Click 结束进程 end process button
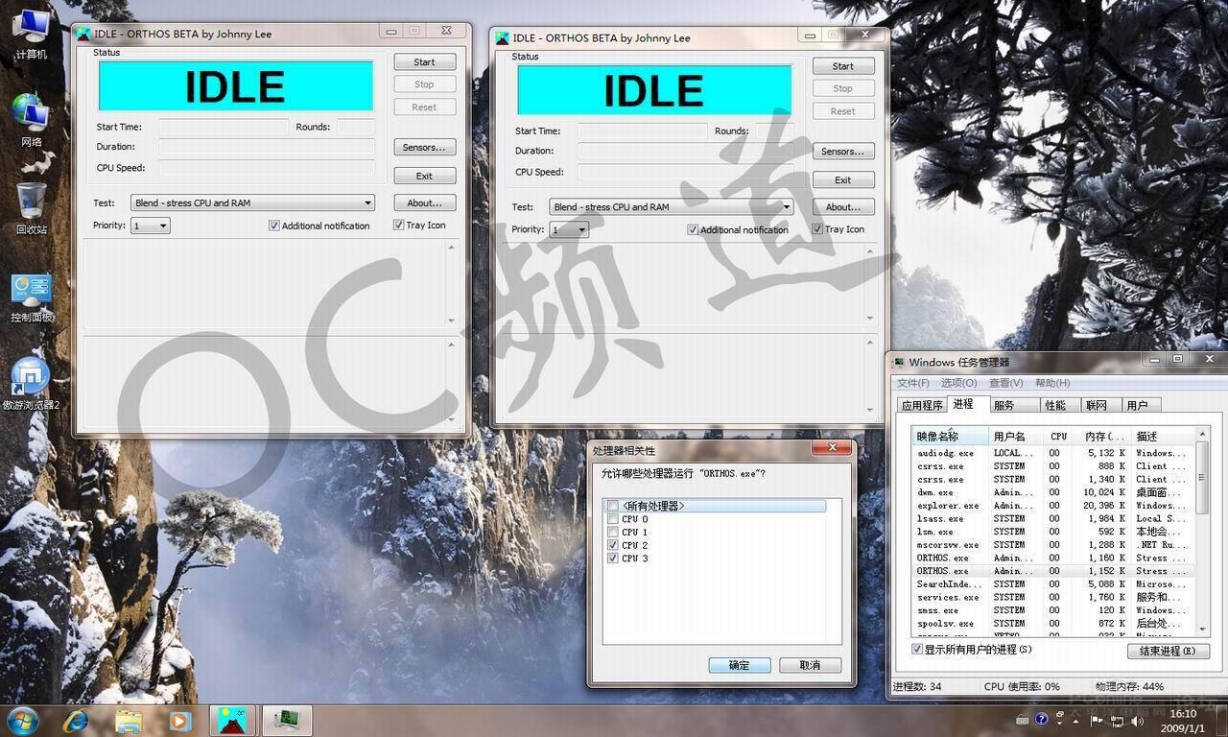Viewport: 1228px width, 737px height. pyautogui.click(x=1168, y=651)
